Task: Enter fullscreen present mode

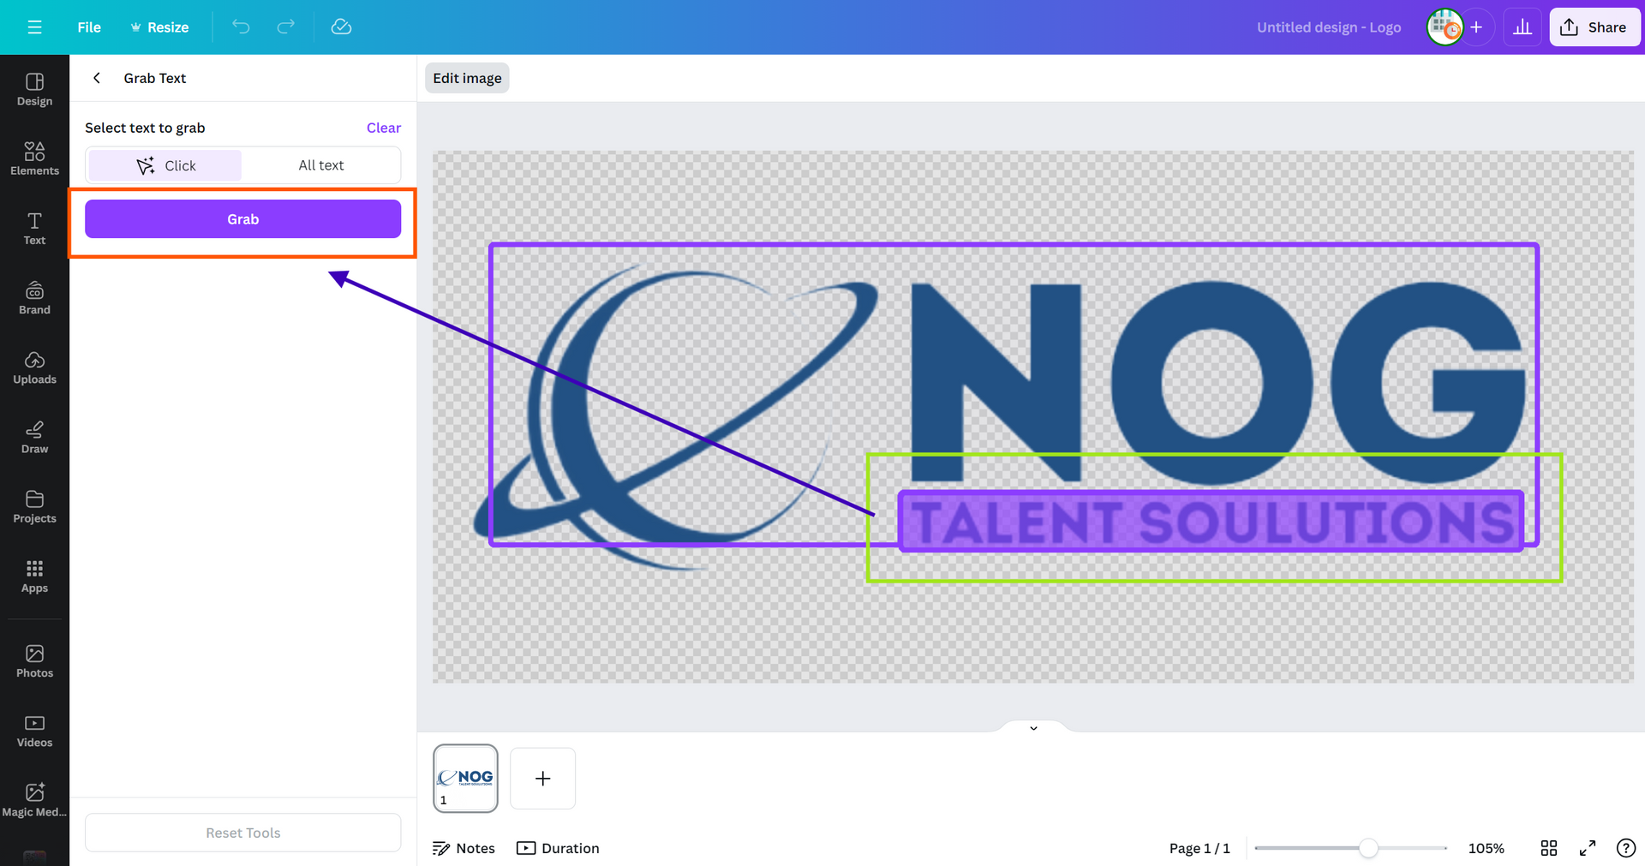Action: (x=1588, y=848)
